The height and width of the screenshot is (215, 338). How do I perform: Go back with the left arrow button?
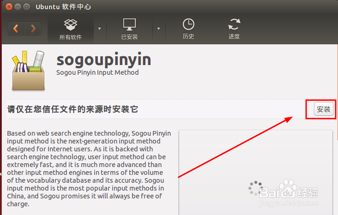click(x=16, y=29)
